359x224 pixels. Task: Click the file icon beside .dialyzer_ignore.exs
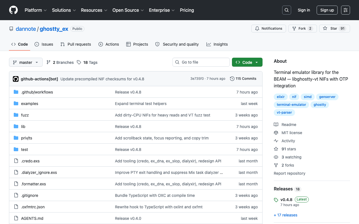[16, 172]
